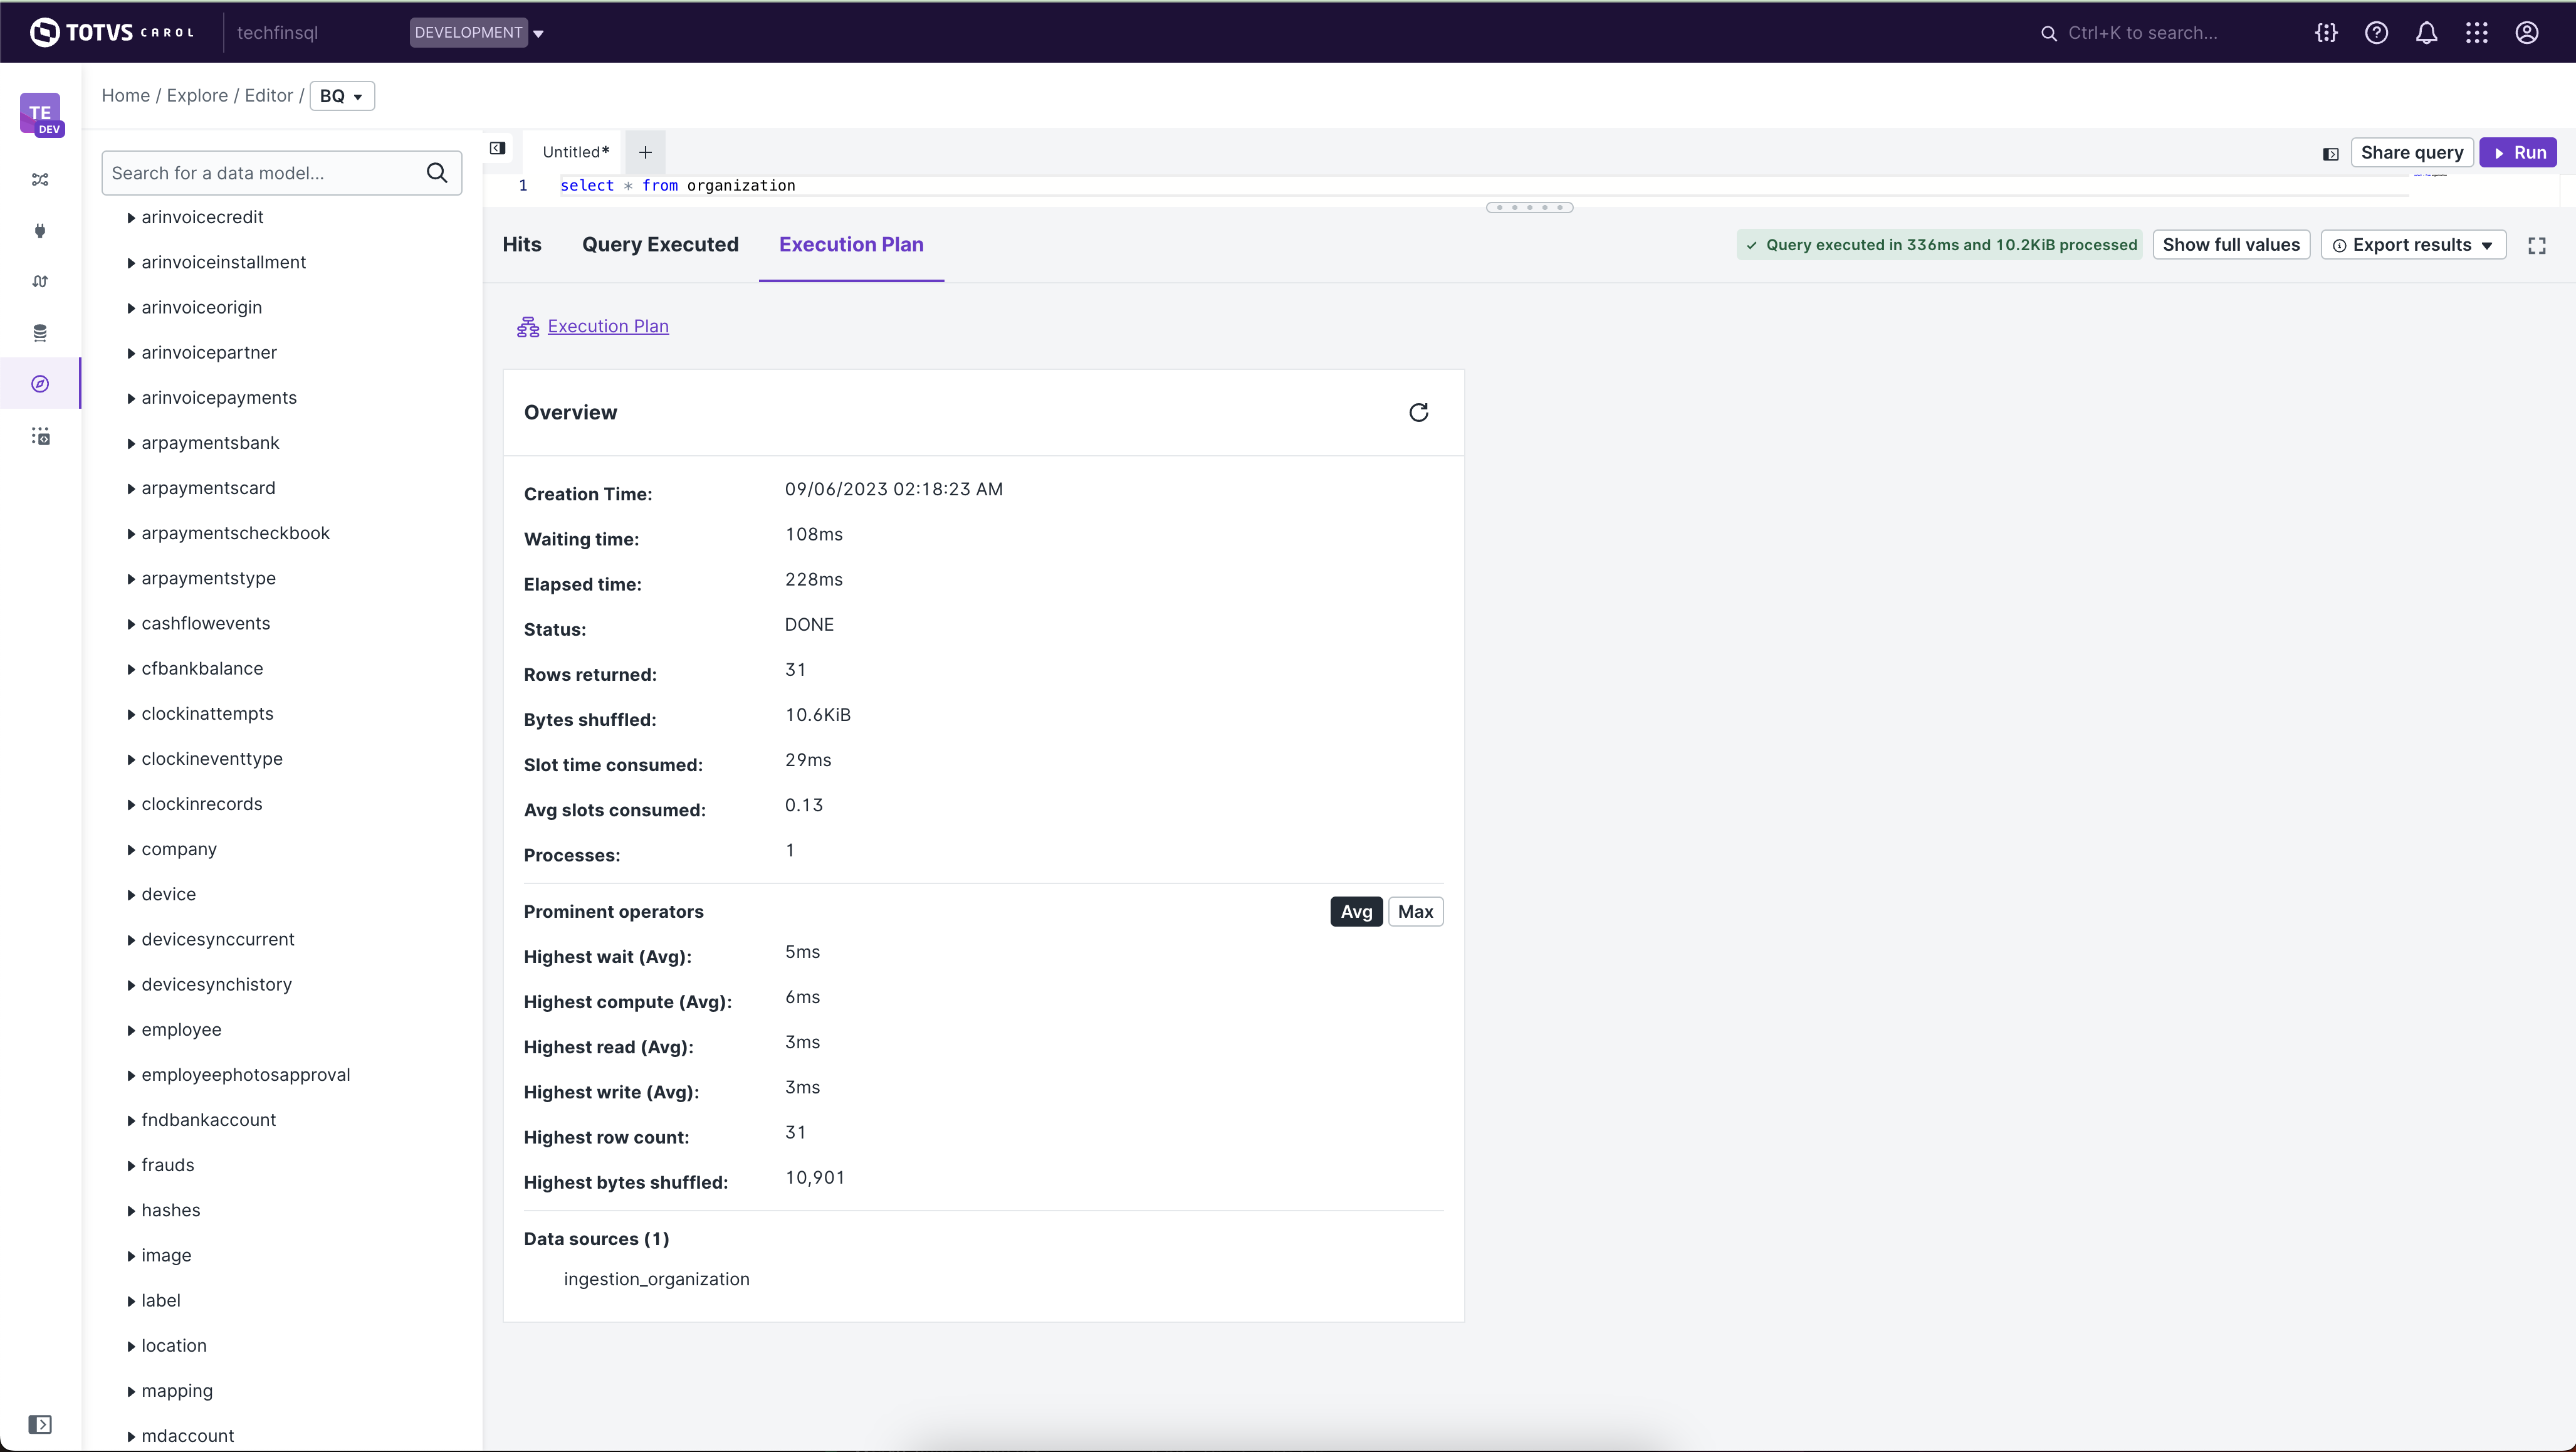Select the fndbankaccount tree item

209,1120
